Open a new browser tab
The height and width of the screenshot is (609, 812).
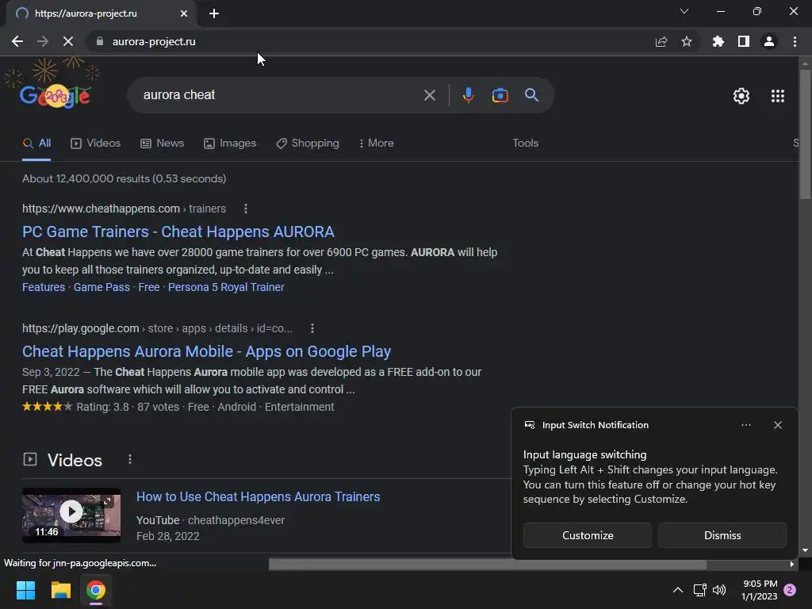214,13
